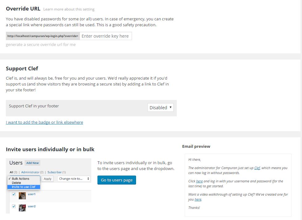The width and height of the screenshot is (302, 220).
Task: Click 'I want to add the badge or link elsewhere'
Action: point(44,122)
